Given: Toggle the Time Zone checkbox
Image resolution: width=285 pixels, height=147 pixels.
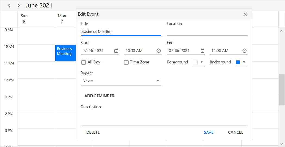Looking at the screenshot, I should [x=126, y=63].
